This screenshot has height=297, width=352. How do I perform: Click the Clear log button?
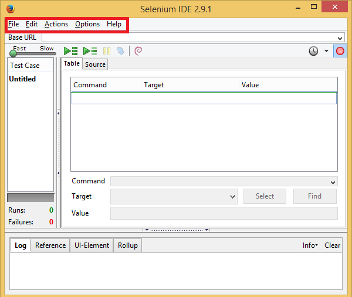coord(332,245)
